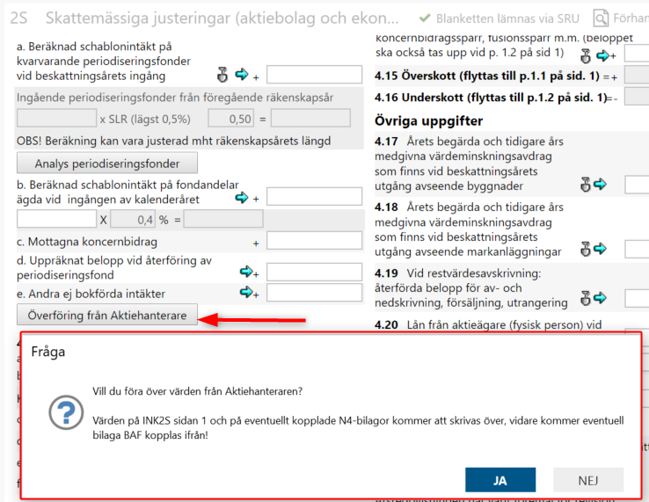Click the SLR rate field showing 0,50

(231, 118)
